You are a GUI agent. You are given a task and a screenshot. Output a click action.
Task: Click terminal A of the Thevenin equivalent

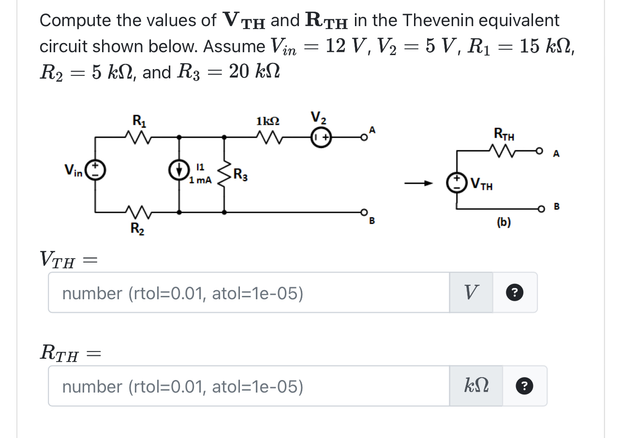(540, 151)
